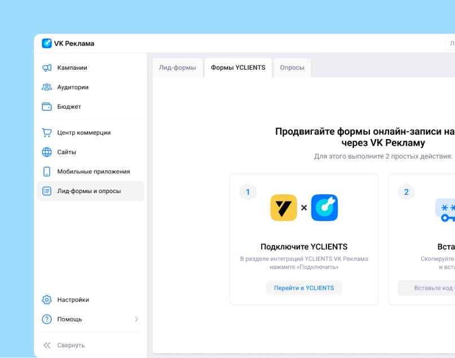Open Настройки from the sidebar
This screenshot has height=358, width=455.
point(91,300)
